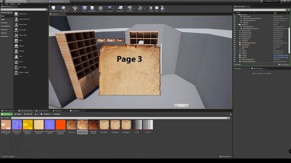291x163 pixels.
Task: Click the Modes toolbar icon
Action: tap(75, 8)
